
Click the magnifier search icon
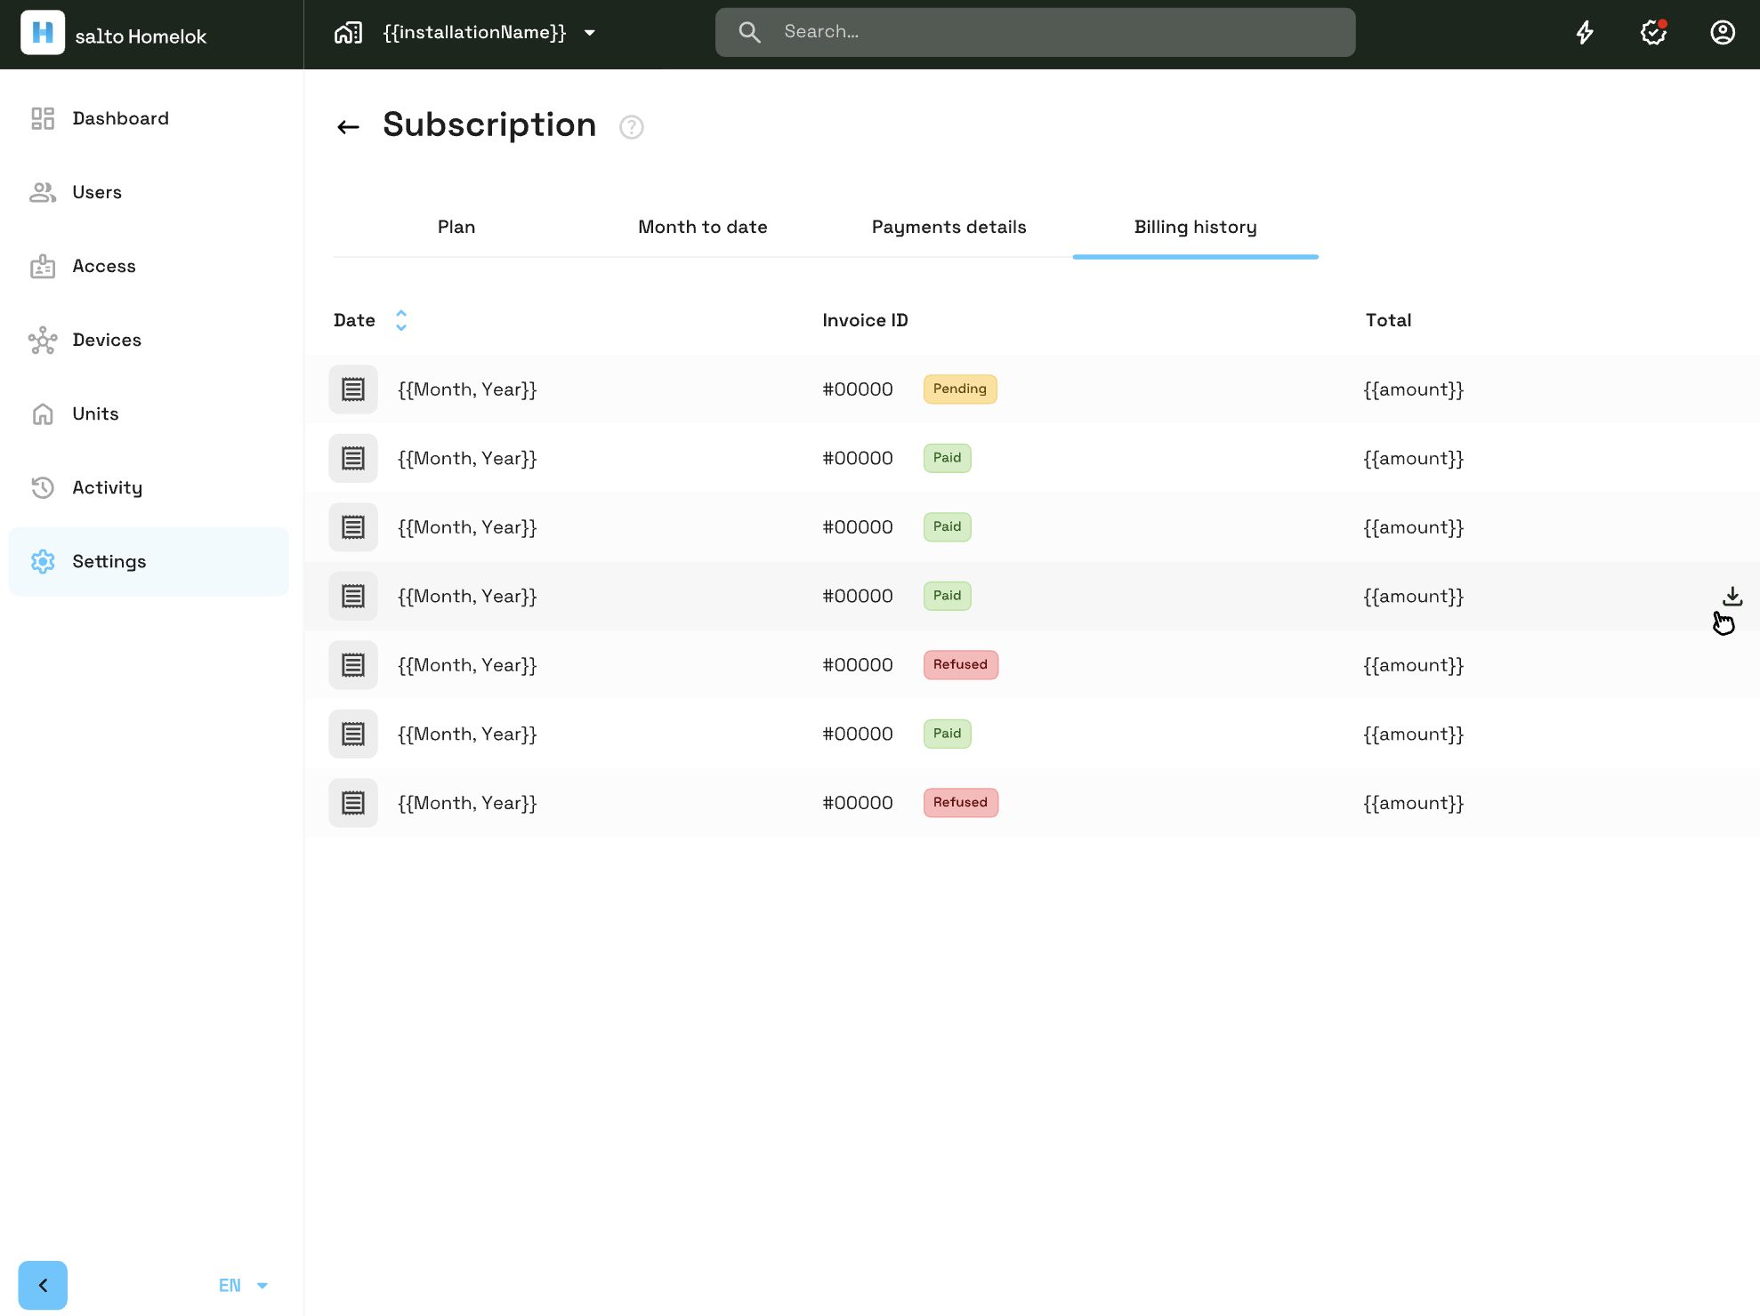point(749,32)
